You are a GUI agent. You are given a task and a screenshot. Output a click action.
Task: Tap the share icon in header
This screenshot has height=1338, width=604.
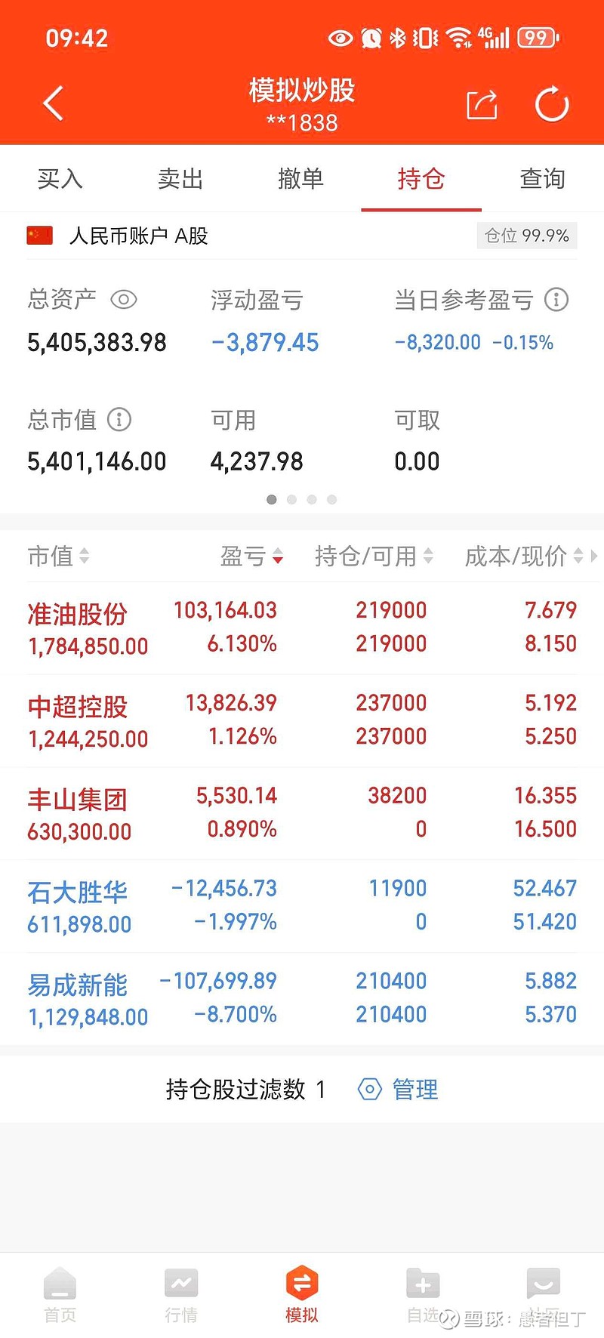[482, 104]
